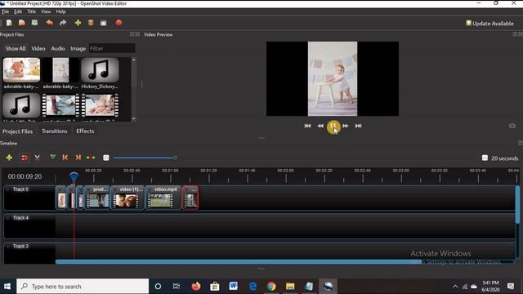Screen dimensions: 523x294
Task: Select the second-row right baby video thumbnail
Action: point(100,105)
